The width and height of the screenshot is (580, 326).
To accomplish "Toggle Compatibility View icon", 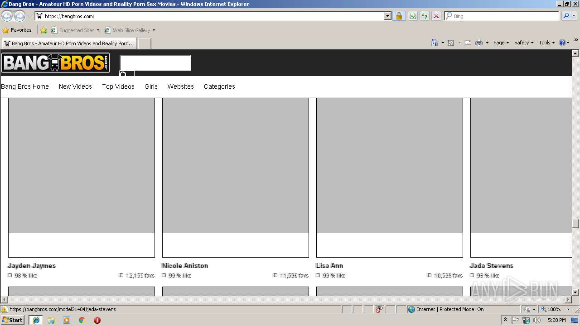I will (x=413, y=16).
